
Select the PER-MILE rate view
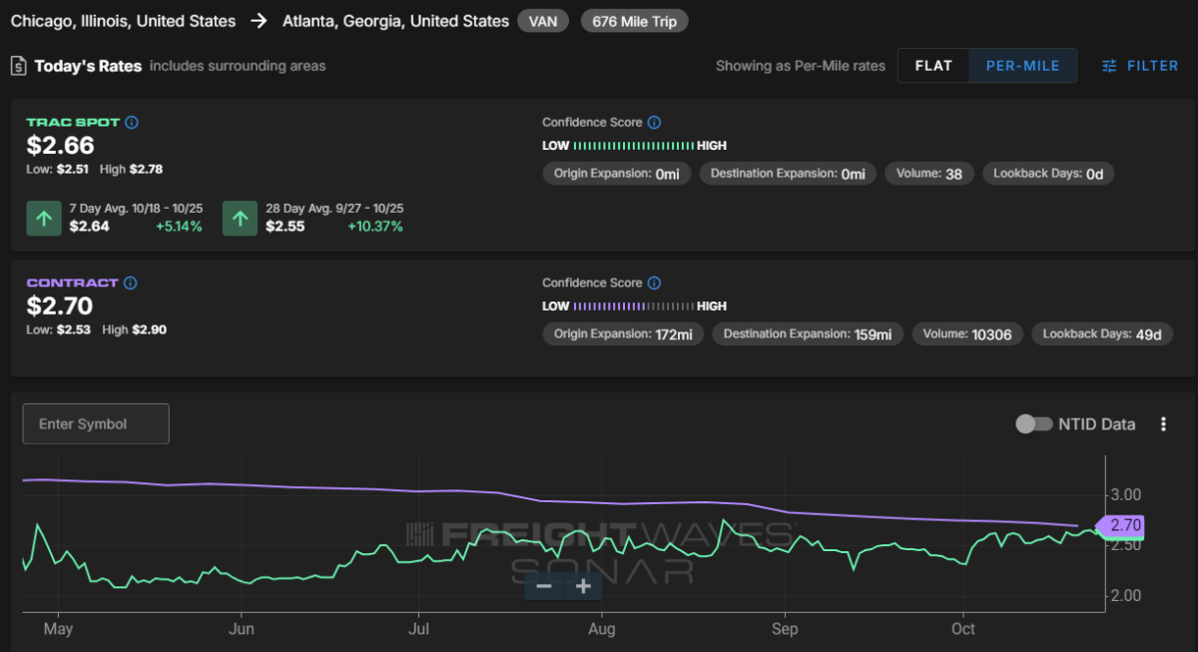coord(1022,66)
